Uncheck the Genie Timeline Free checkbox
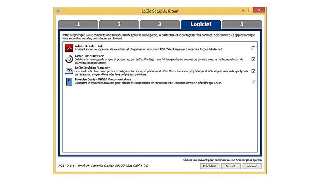This screenshot has width=329, height=185. tap(253, 59)
